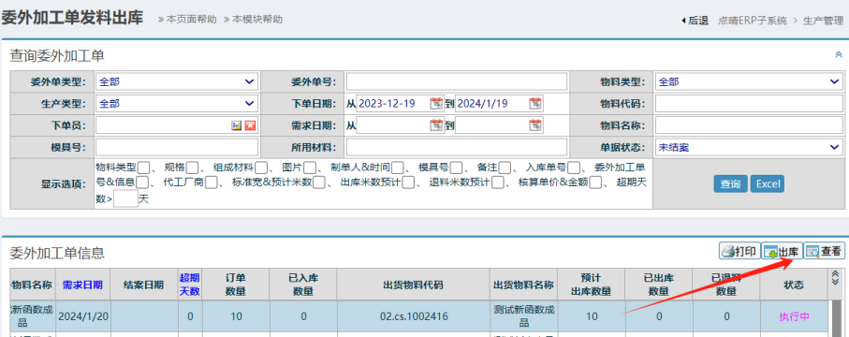The width and height of the screenshot is (849, 337).
Task: Click the 打印 print button
Action: pos(739,252)
